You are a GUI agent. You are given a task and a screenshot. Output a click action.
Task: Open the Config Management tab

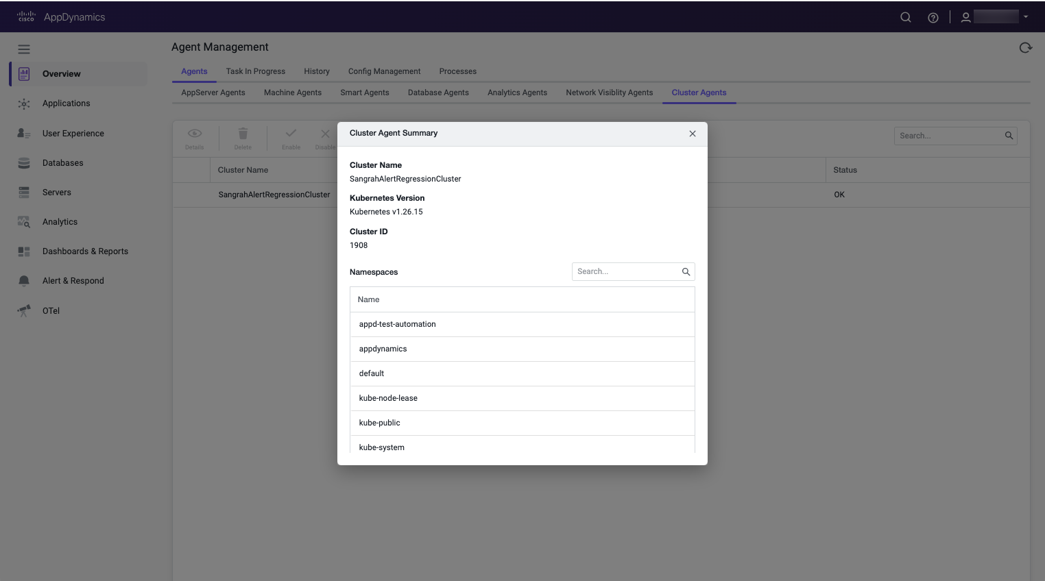click(384, 71)
